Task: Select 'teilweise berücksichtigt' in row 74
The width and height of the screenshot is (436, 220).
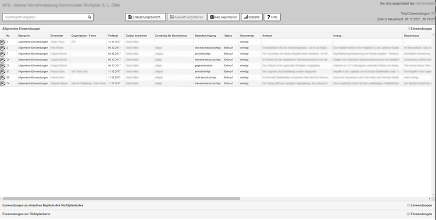Action: click(208, 83)
